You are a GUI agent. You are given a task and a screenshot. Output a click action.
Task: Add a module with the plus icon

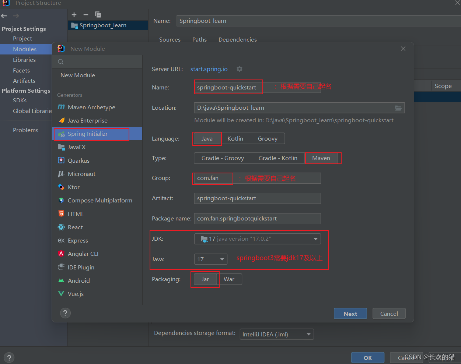pyautogui.click(x=74, y=15)
